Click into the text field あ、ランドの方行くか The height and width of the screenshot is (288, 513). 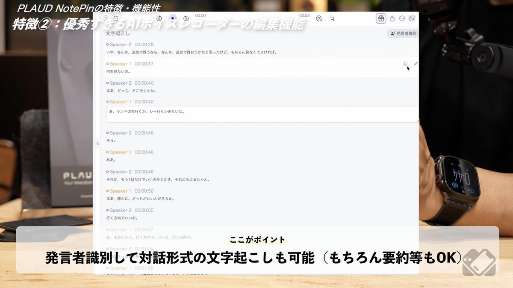click(262, 114)
